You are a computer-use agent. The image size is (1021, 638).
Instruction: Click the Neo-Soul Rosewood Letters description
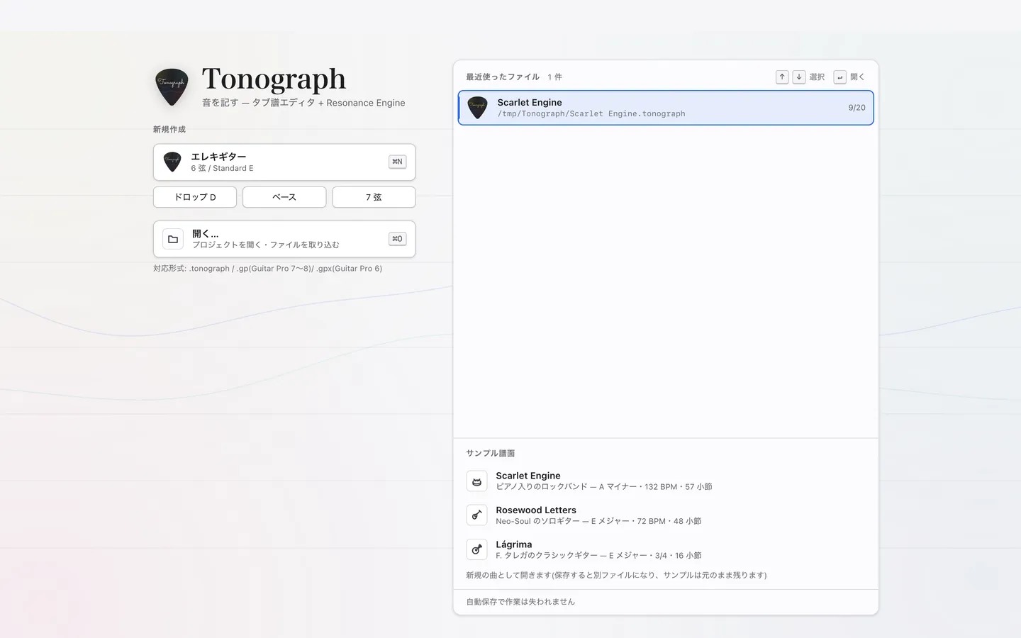(598, 521)
